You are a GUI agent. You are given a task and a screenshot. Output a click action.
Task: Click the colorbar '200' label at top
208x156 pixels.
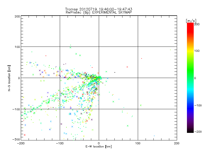[x=197, y=24]
